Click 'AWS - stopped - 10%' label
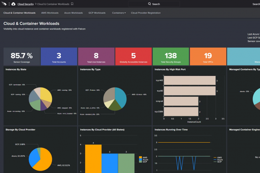260x173 pixels. [x=64, y=108]
